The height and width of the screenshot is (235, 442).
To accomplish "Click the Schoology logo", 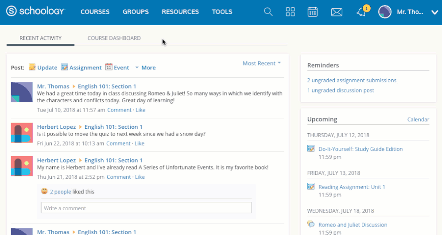I will [35, 11].
